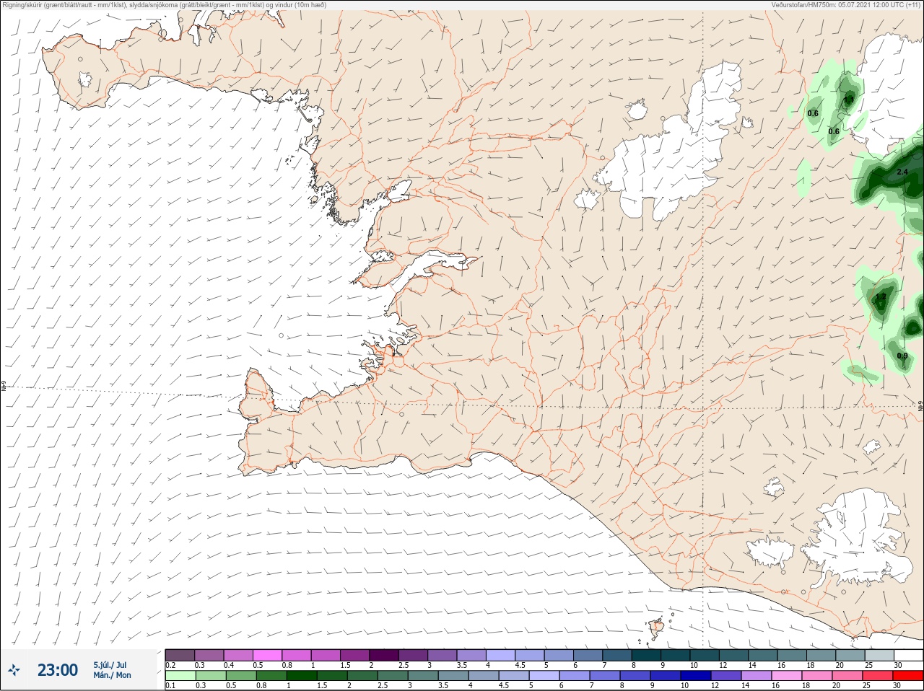This screenshot has height=691, width=924.
Task: Select the pale grey swatch labeled 25 in upper row
Action: (879, 655)
